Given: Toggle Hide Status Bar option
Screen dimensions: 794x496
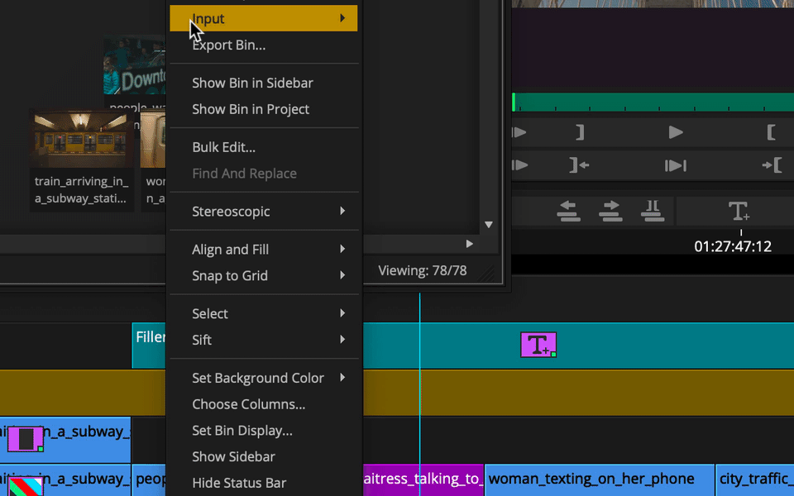Looking at the screenshot, I should pyautogui.click(x=239, y=483).
